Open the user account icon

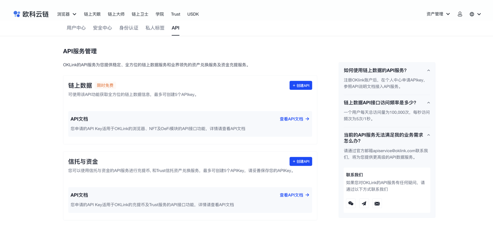coord(459,14)
